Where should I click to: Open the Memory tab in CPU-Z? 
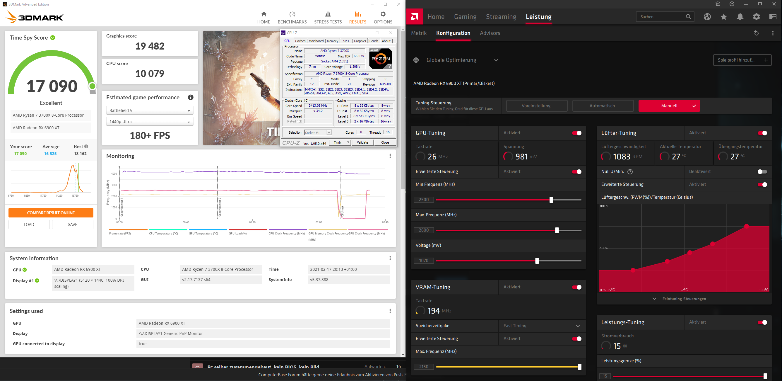[x=332, y=41]
